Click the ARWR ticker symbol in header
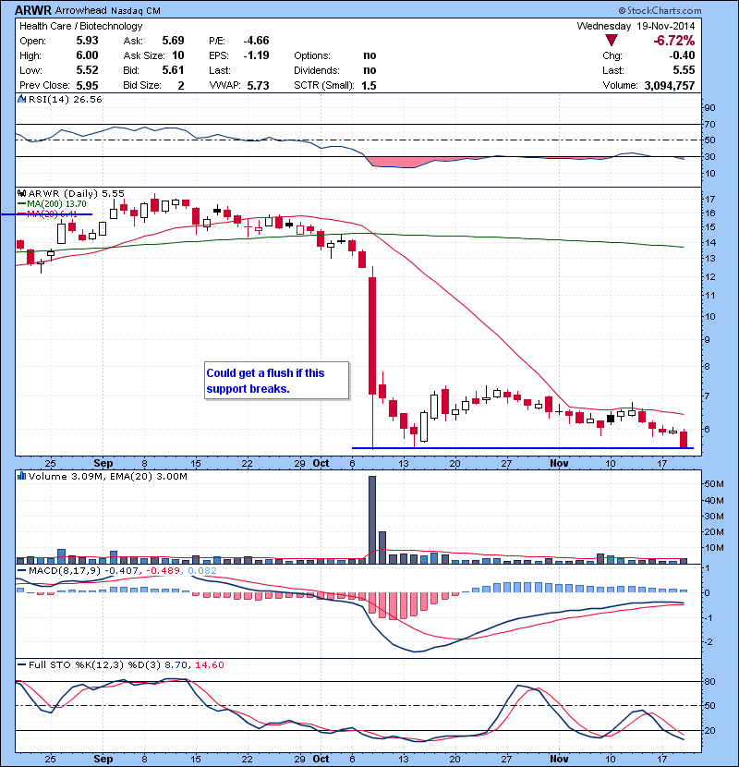Viewport: 739px width, 767px height. [x=32, y=10]
